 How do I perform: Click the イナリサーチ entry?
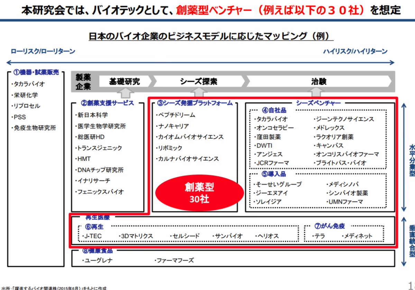coord(93,181)
